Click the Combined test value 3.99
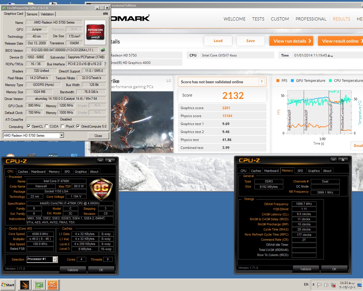 pos(226,148)
